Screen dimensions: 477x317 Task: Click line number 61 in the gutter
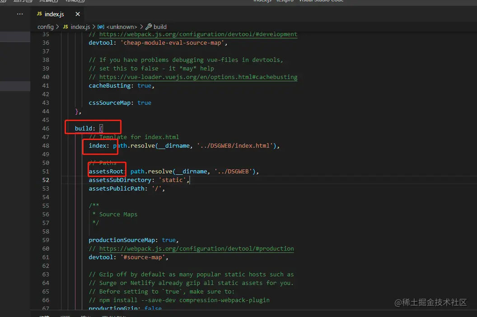pos(46,257)
